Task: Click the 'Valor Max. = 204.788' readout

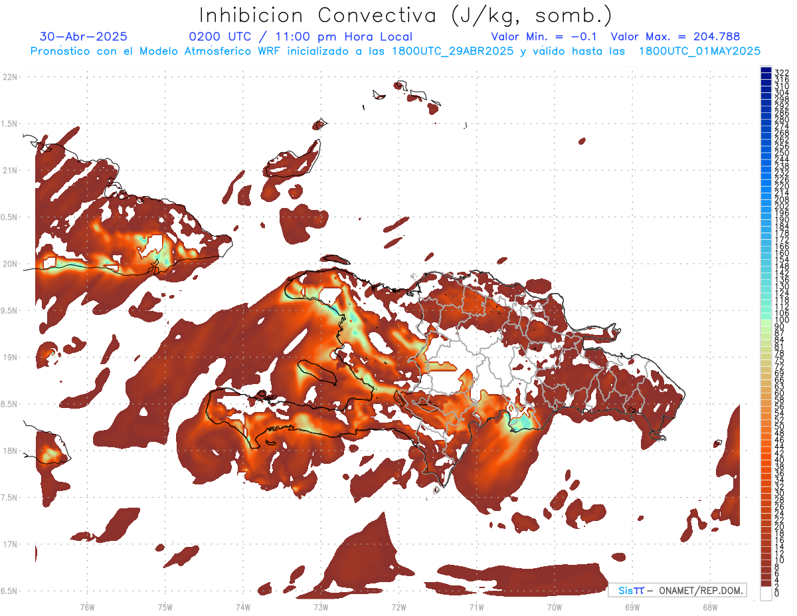Action: [675, 37]
